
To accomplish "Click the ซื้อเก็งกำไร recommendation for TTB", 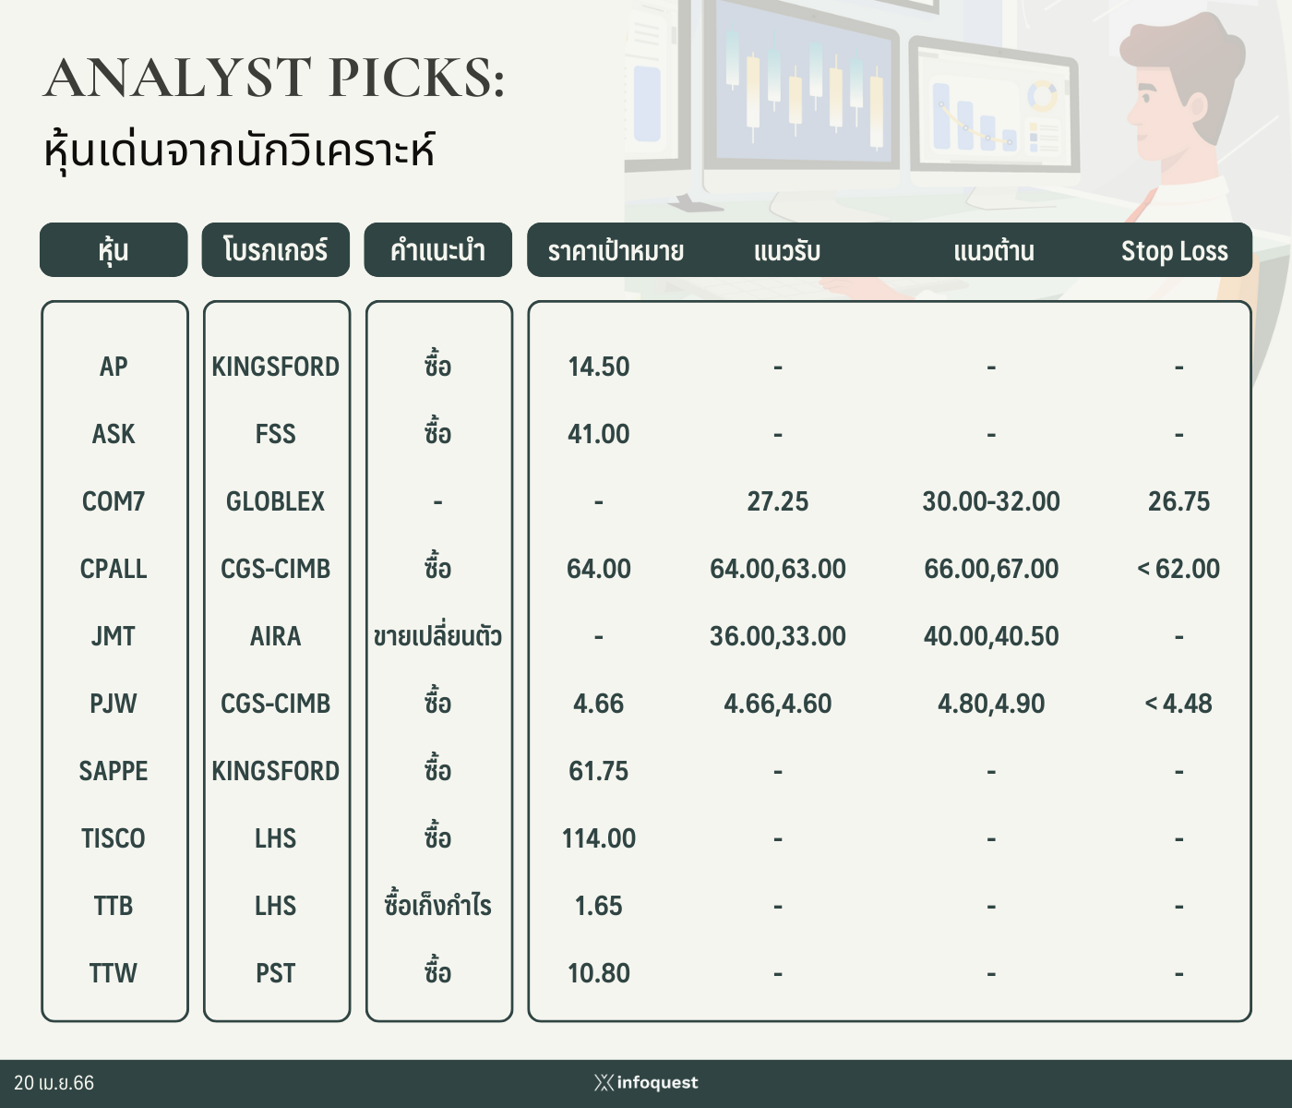I will (437, 905).
